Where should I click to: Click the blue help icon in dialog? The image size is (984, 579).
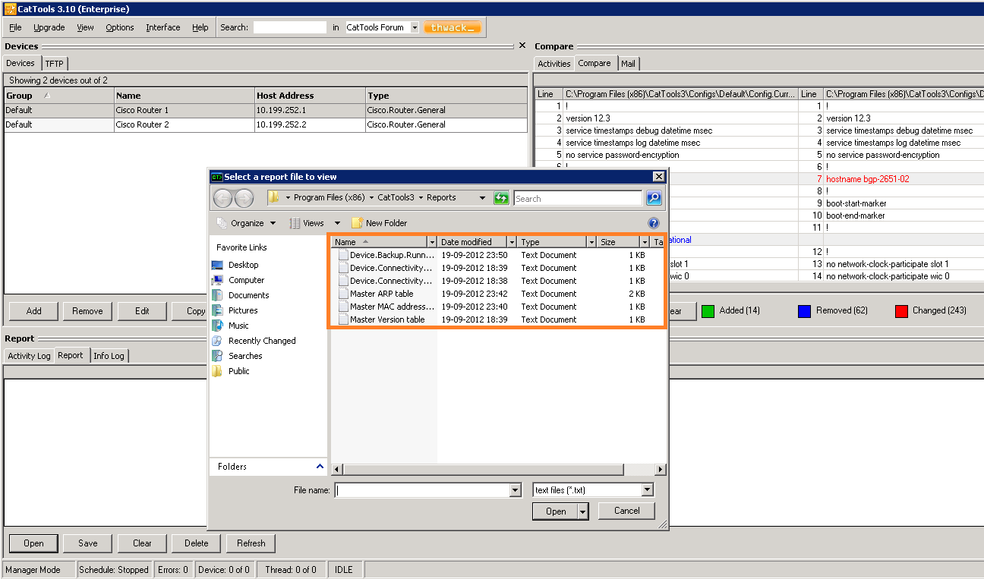coord(654,223)
